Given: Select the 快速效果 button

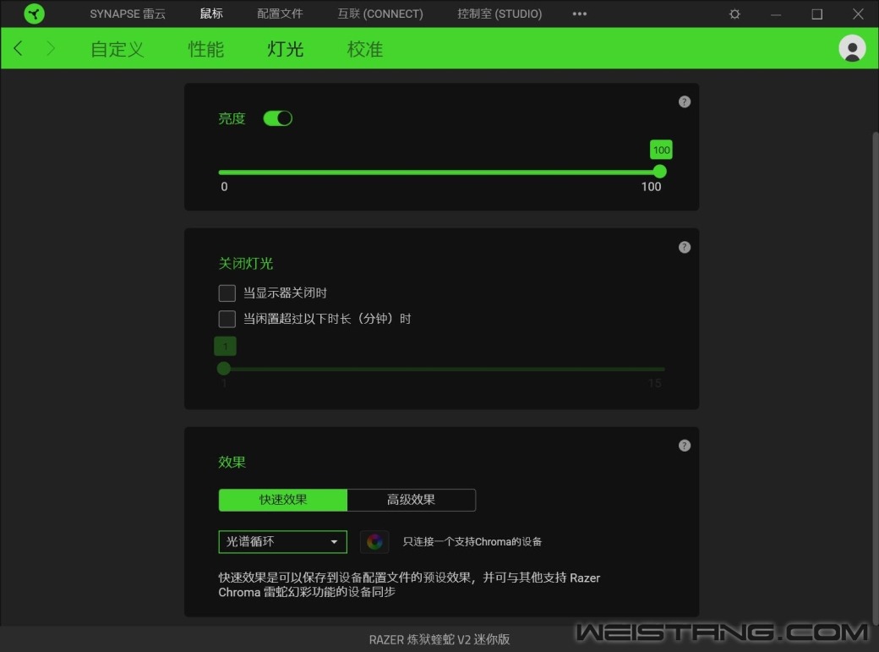Looking at the screenshot, I should tap(283, 500).
